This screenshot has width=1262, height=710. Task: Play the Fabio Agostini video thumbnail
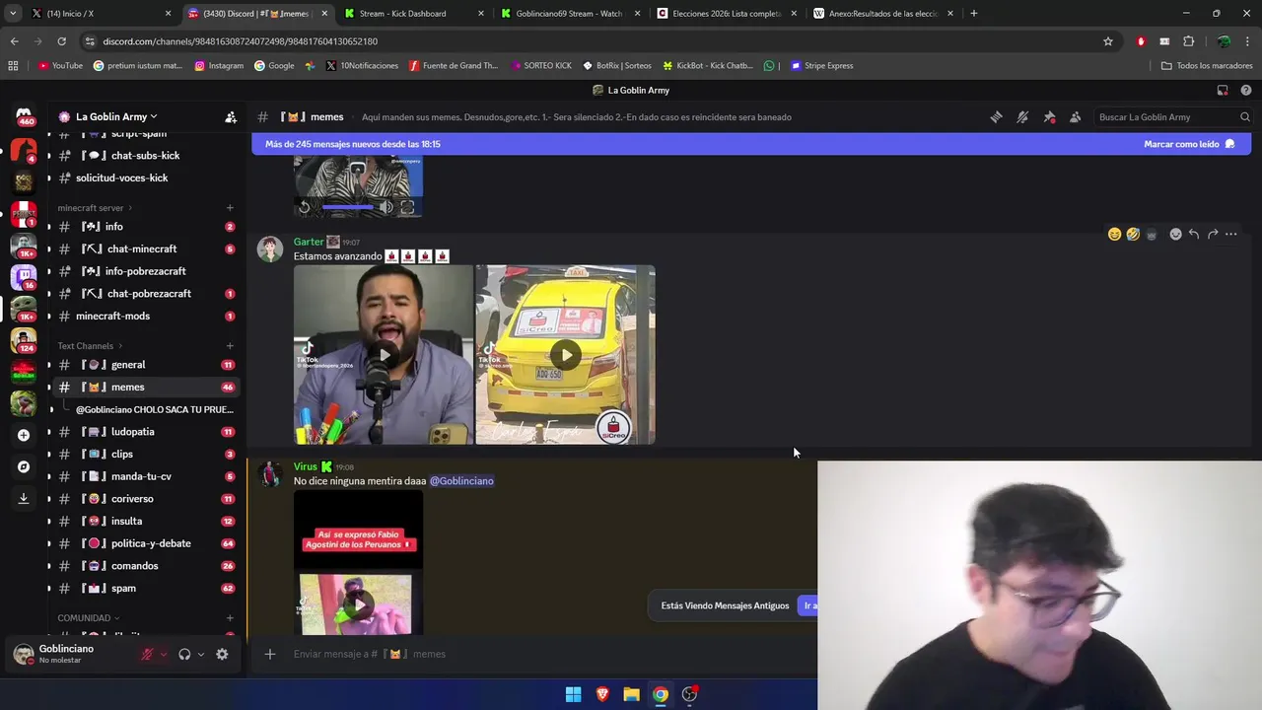(358, 603)
